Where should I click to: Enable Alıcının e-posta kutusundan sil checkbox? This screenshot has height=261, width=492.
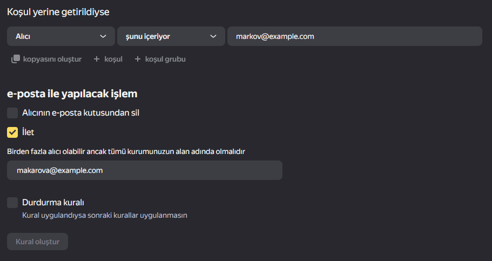click(x=12, y=113)
